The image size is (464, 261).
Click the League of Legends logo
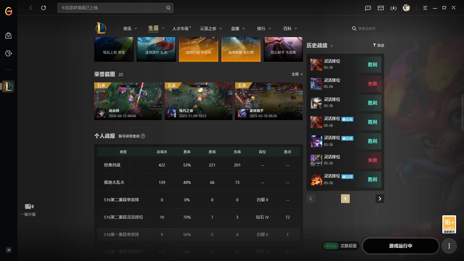click(101, 28)
